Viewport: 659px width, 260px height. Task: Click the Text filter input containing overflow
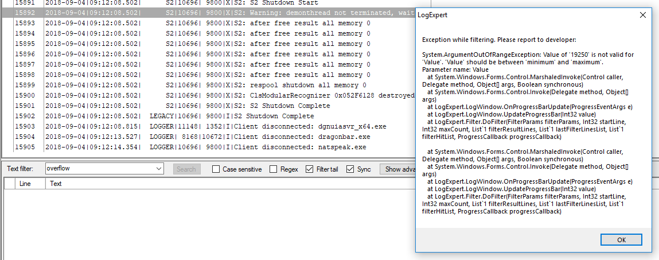pos(100,169)
